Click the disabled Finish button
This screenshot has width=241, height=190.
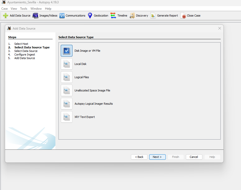click(x=176, y=157)
